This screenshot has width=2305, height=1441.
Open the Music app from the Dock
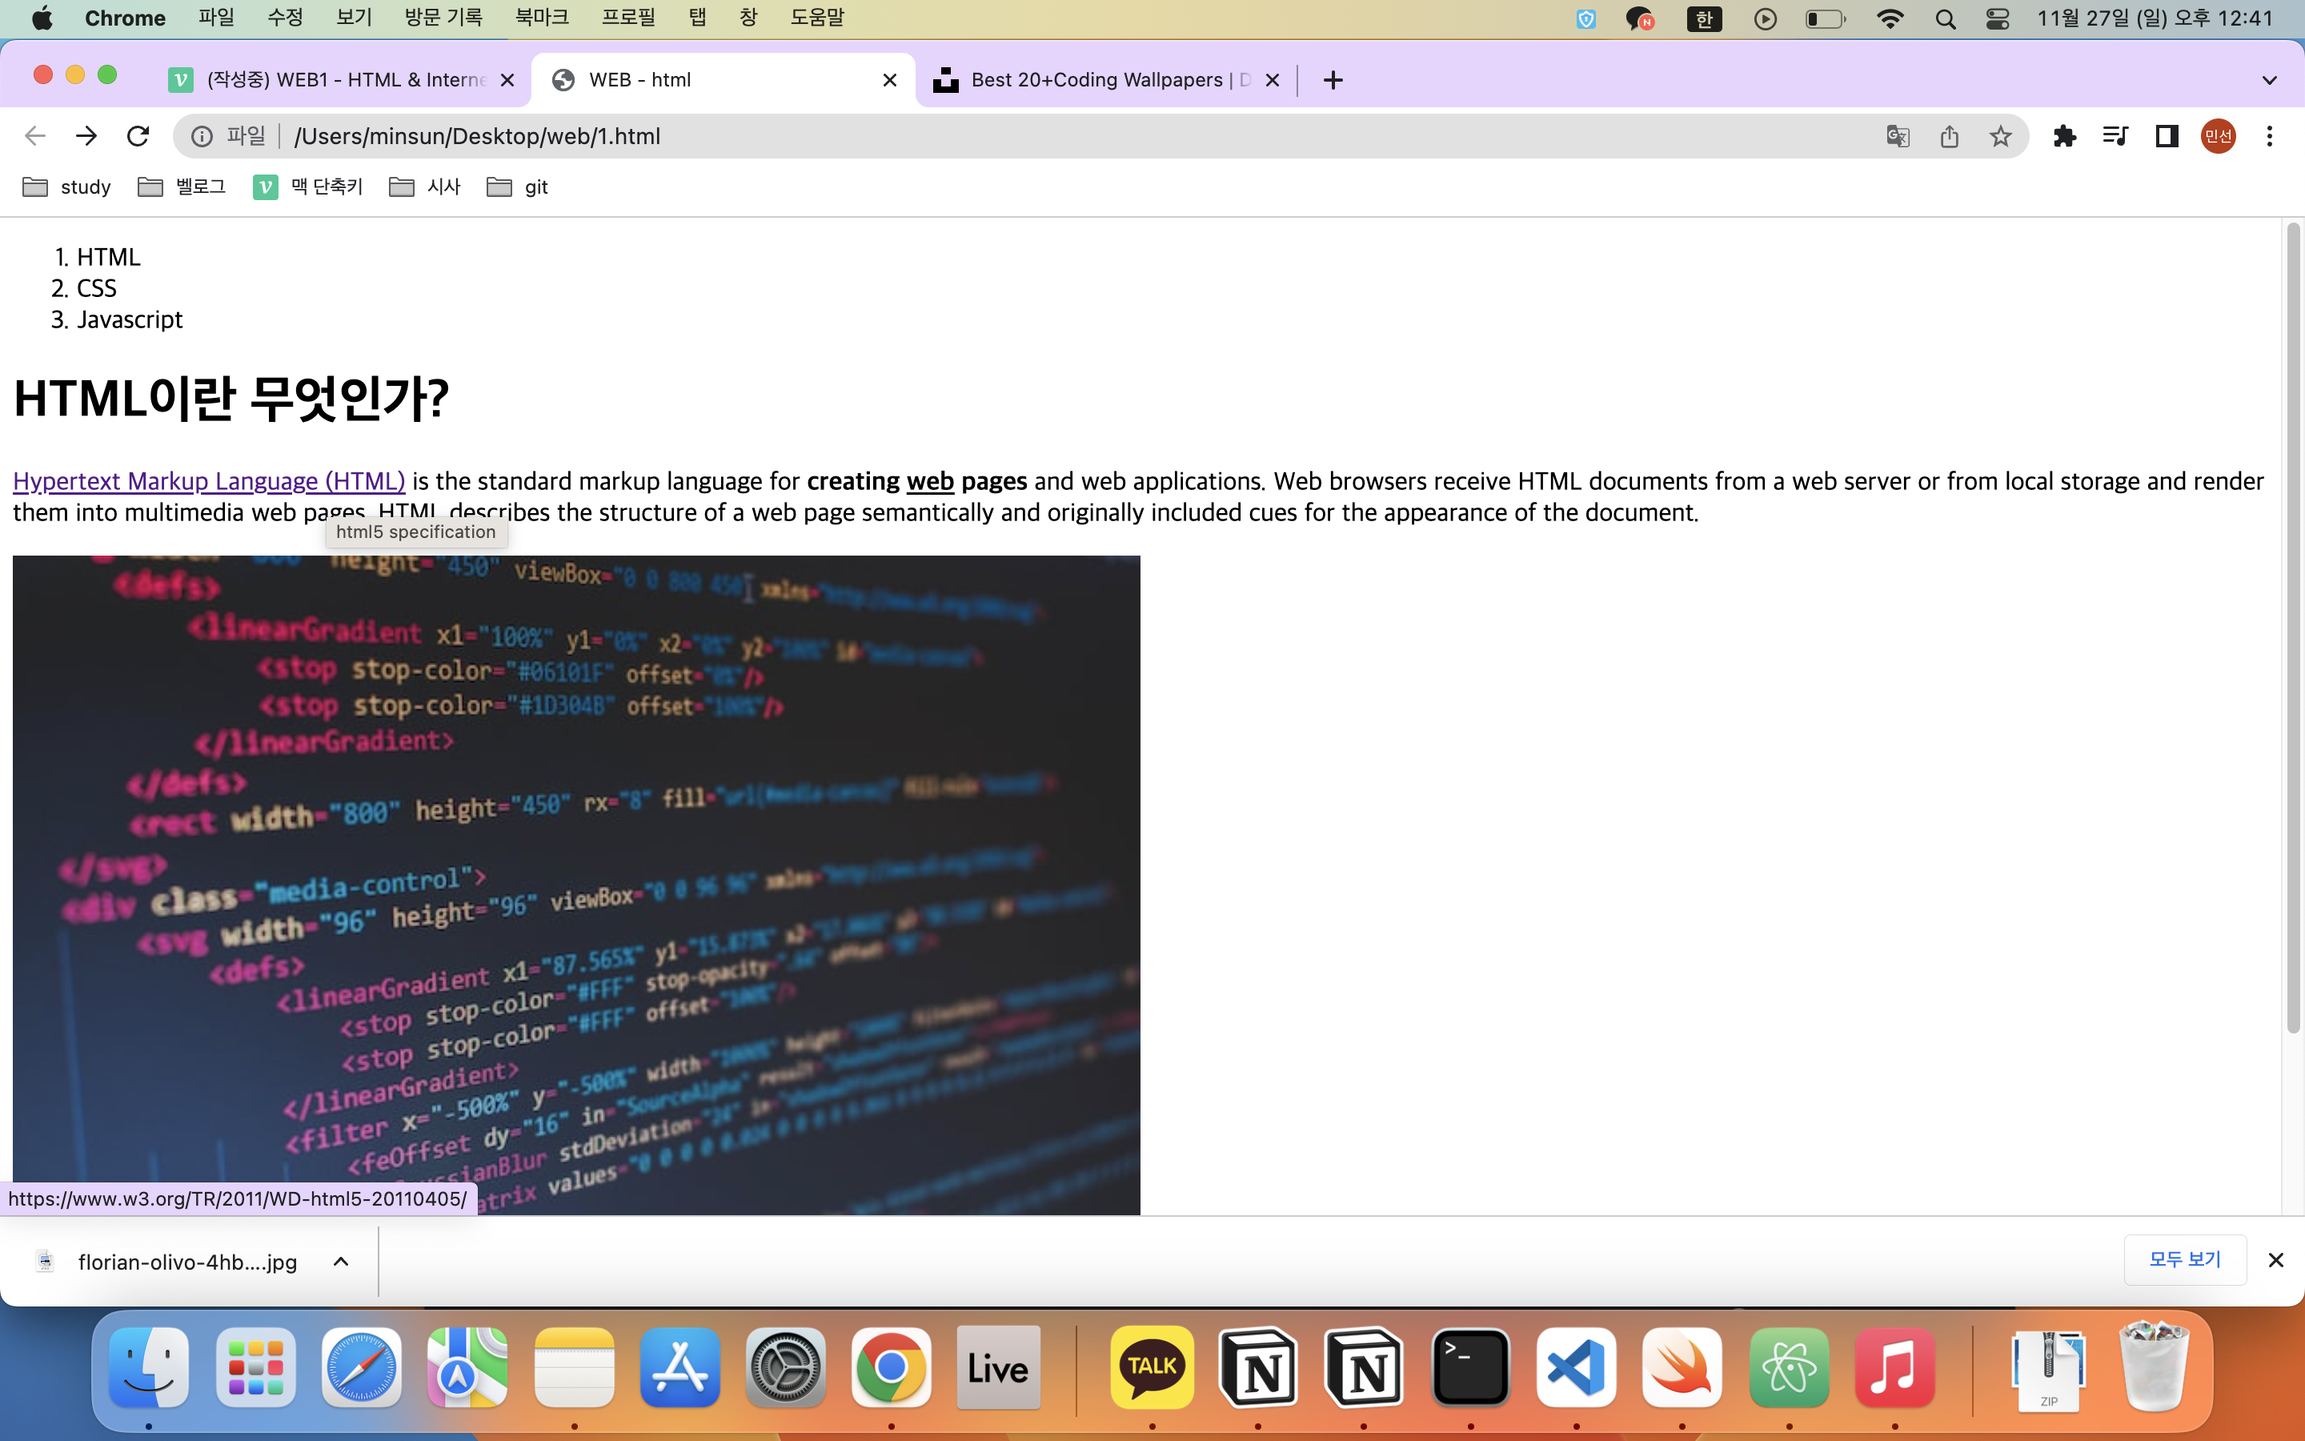1894,1367
